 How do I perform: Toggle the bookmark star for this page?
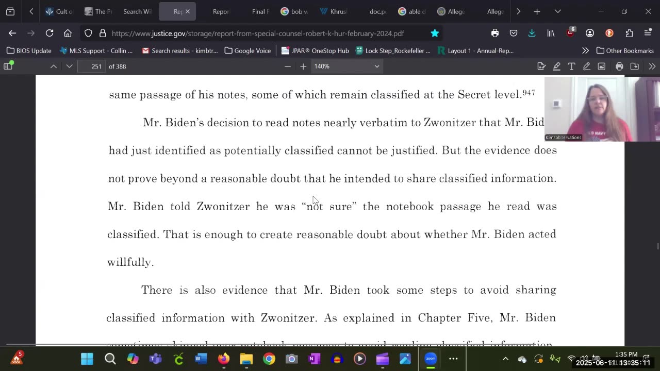[435, 33]
